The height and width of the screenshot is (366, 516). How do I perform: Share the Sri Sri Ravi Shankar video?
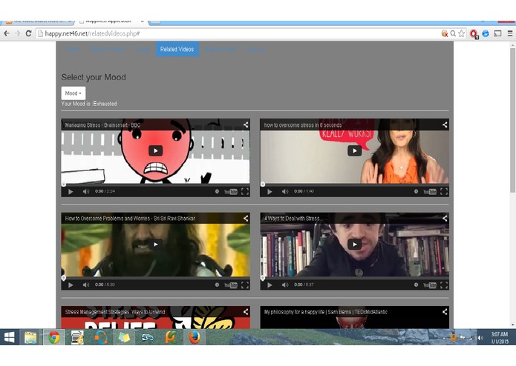(x=246, y=219)
